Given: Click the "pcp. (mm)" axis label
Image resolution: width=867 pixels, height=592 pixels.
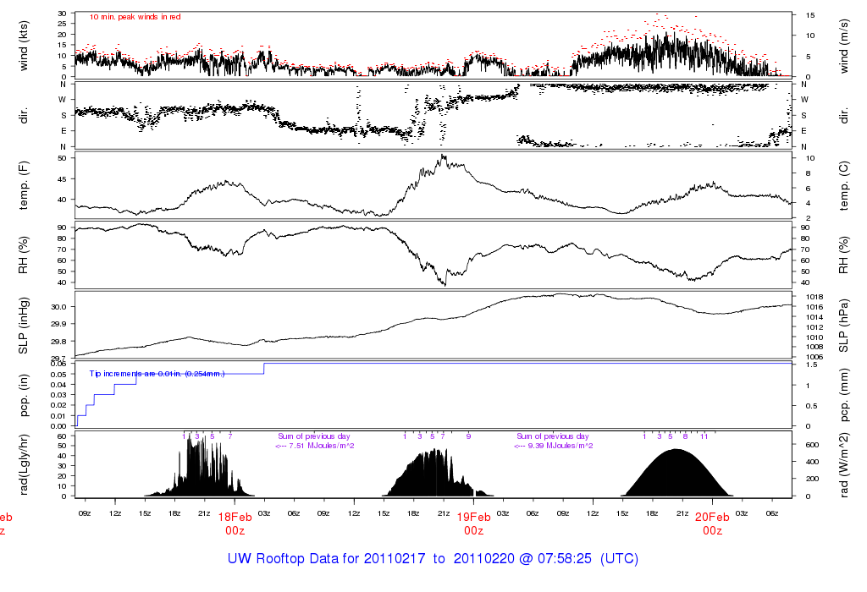Looking at the screenshot, I should [843, 396].
